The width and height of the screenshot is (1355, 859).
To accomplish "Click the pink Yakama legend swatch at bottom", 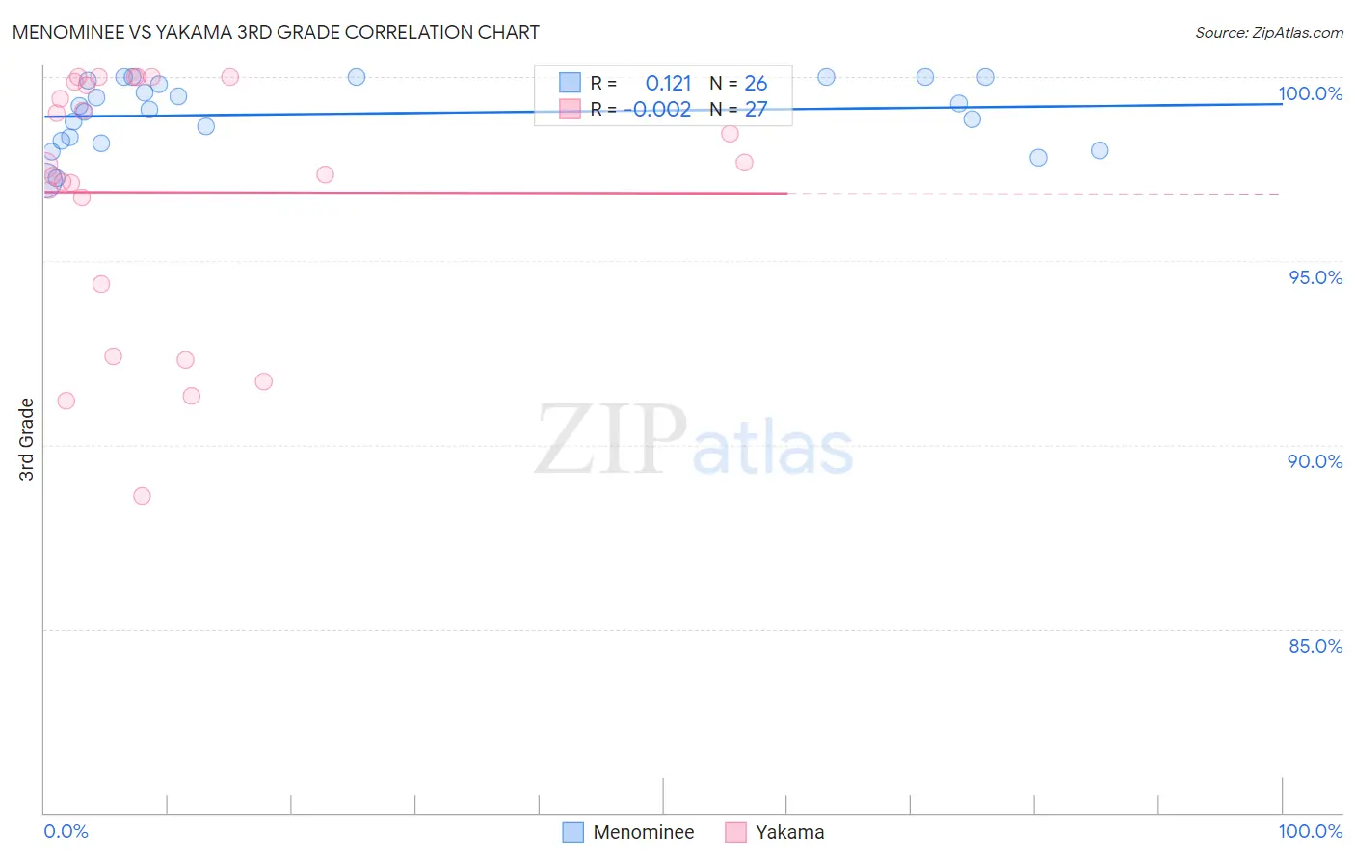I will (x=735, y=832).
